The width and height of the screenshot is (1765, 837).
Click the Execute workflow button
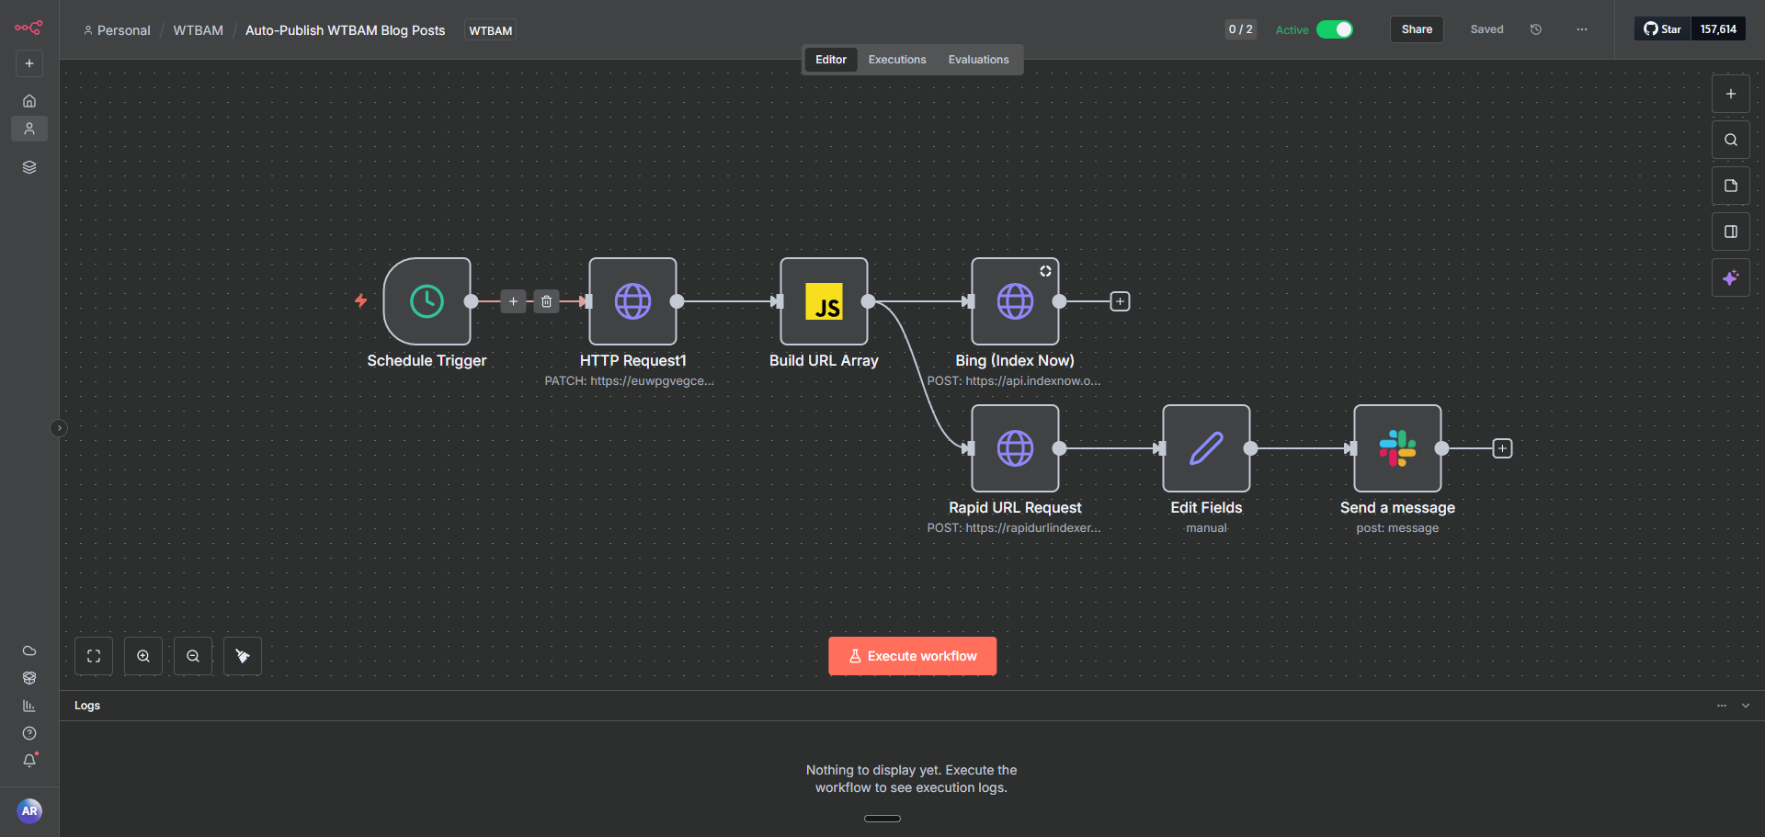pyautogui.click(x=911, y=655)
